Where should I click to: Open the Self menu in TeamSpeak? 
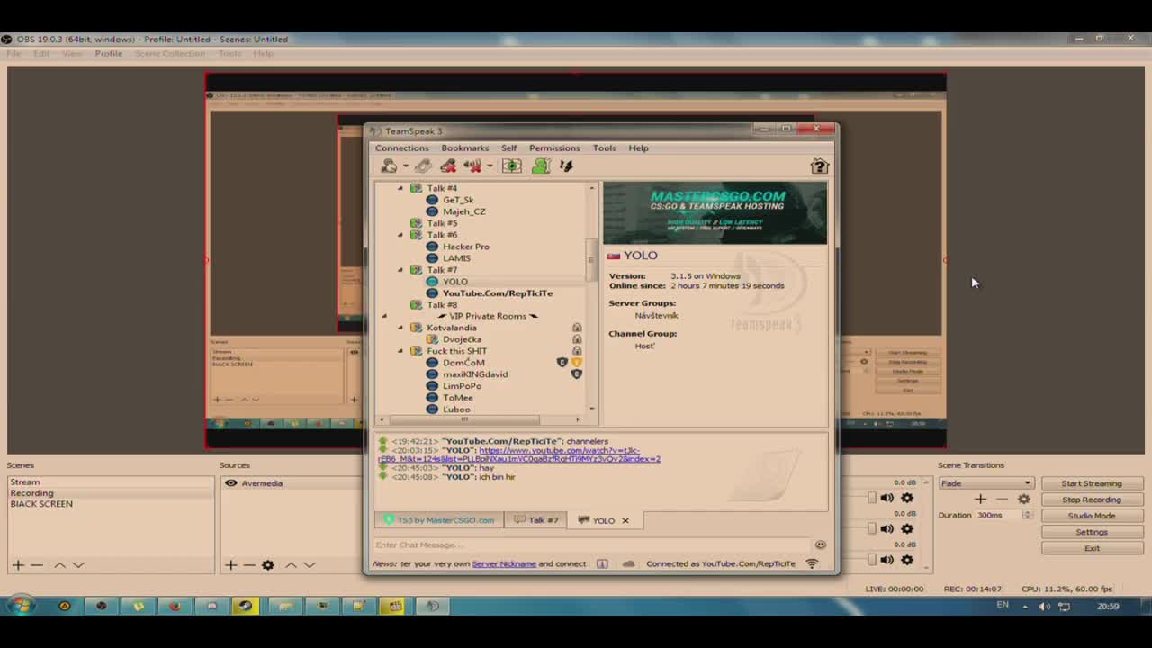pos(508,148)
